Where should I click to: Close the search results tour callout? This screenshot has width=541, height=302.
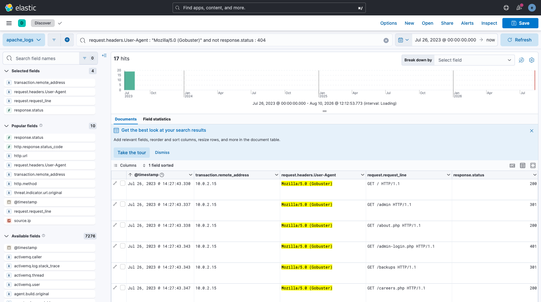(x=532, y=131)
